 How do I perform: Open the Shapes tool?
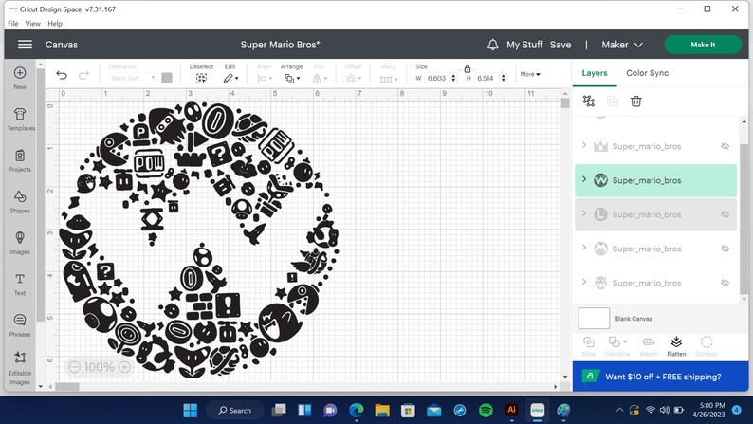click(x=20, y=202)
